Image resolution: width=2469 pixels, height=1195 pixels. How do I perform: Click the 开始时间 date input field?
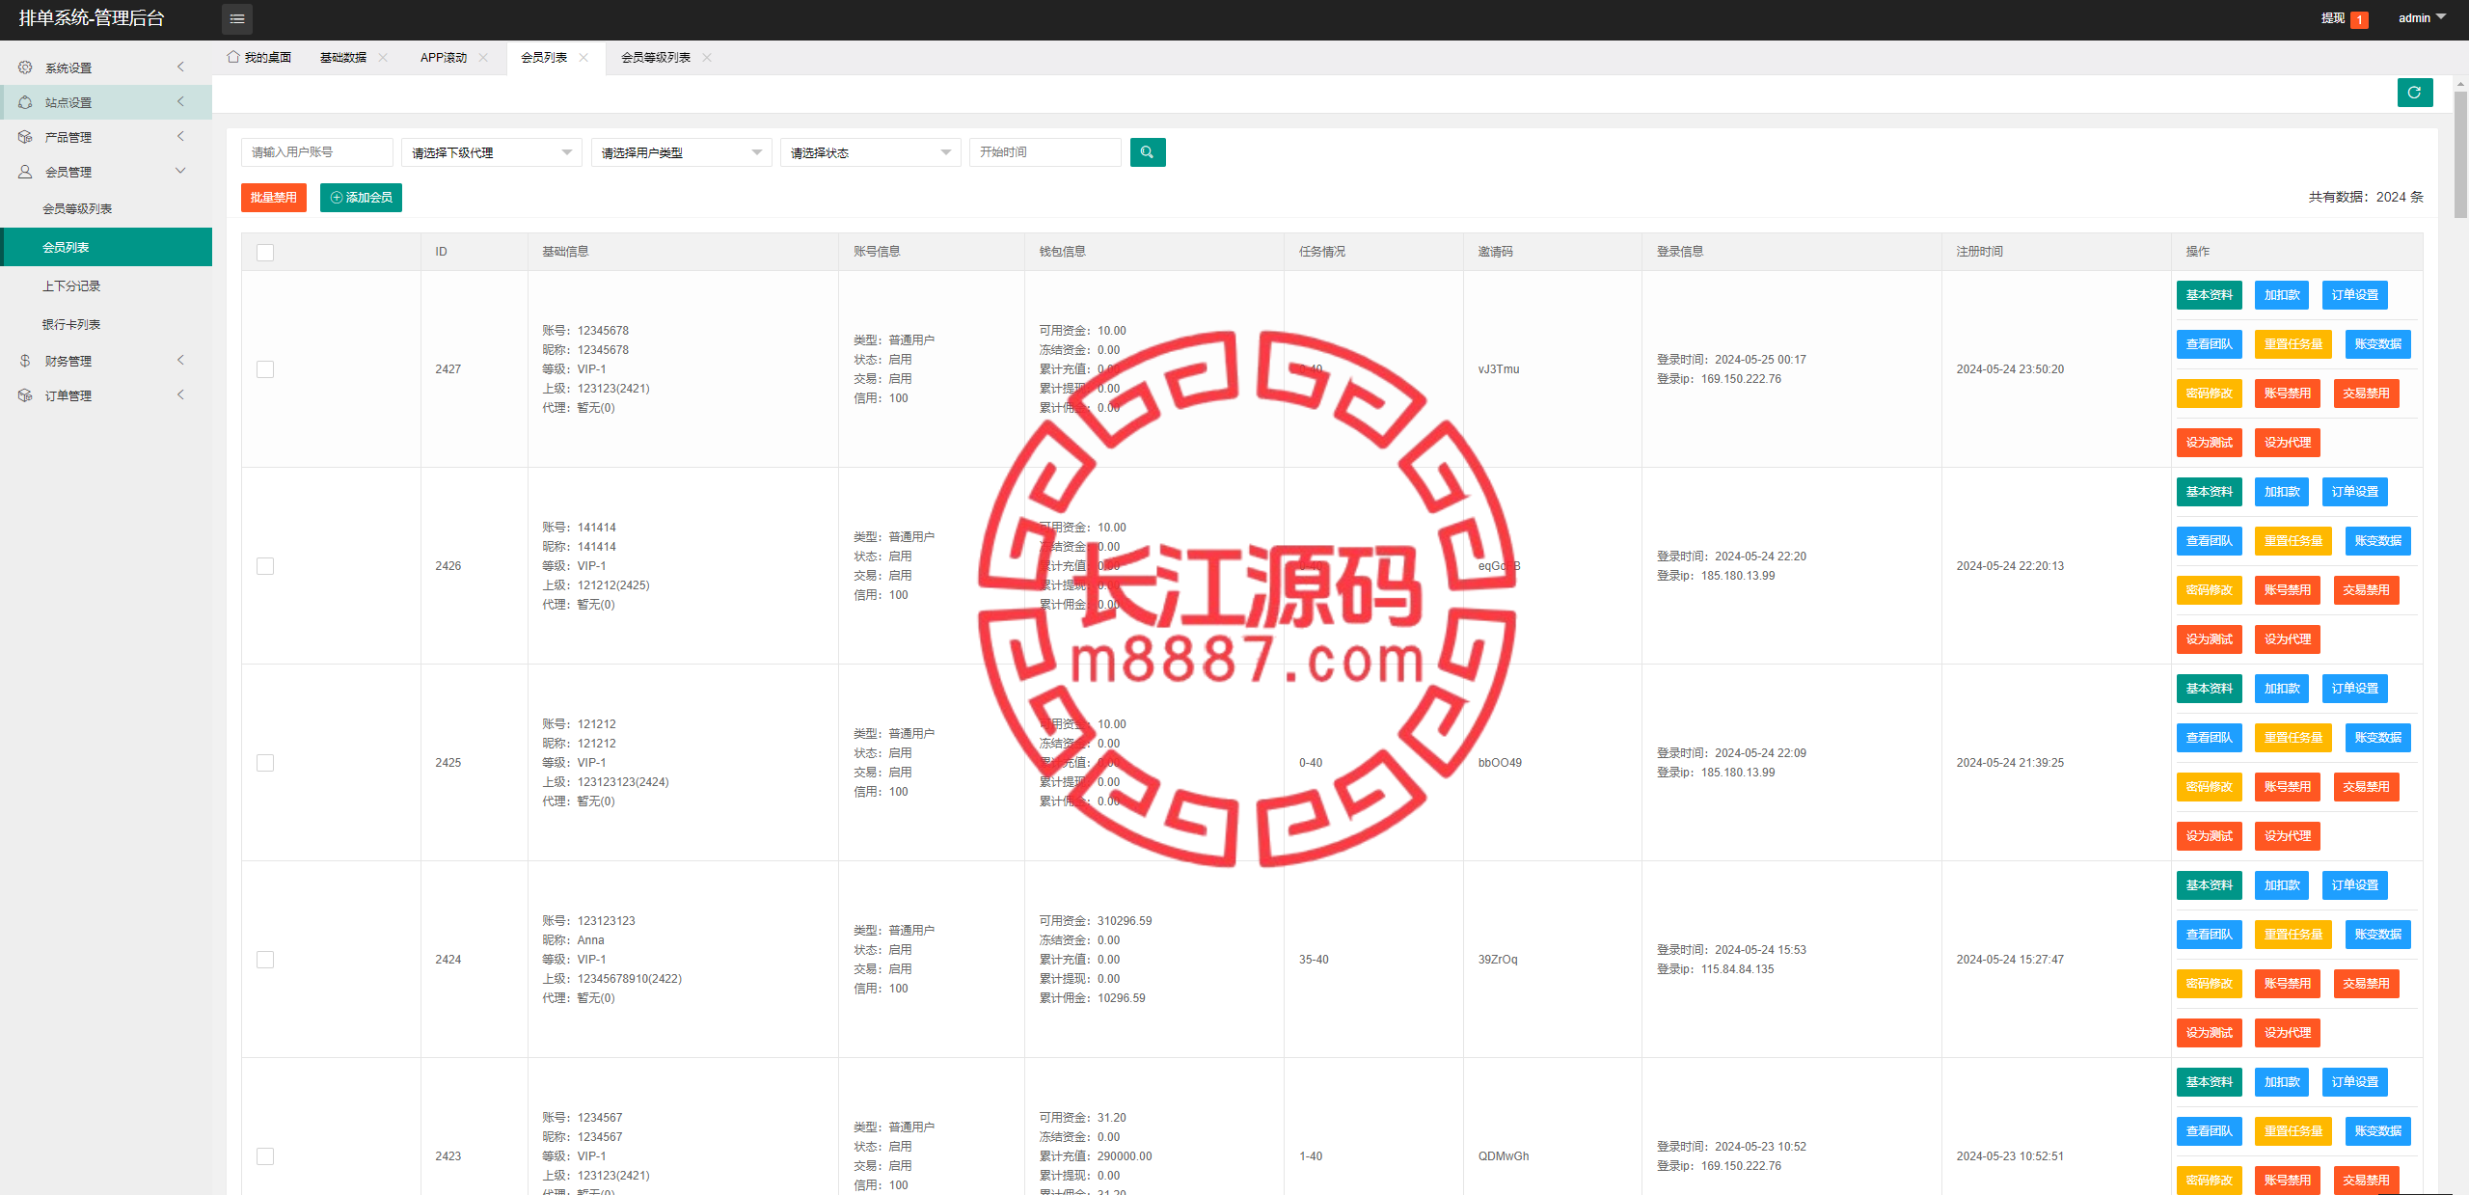coord(1045,152)
